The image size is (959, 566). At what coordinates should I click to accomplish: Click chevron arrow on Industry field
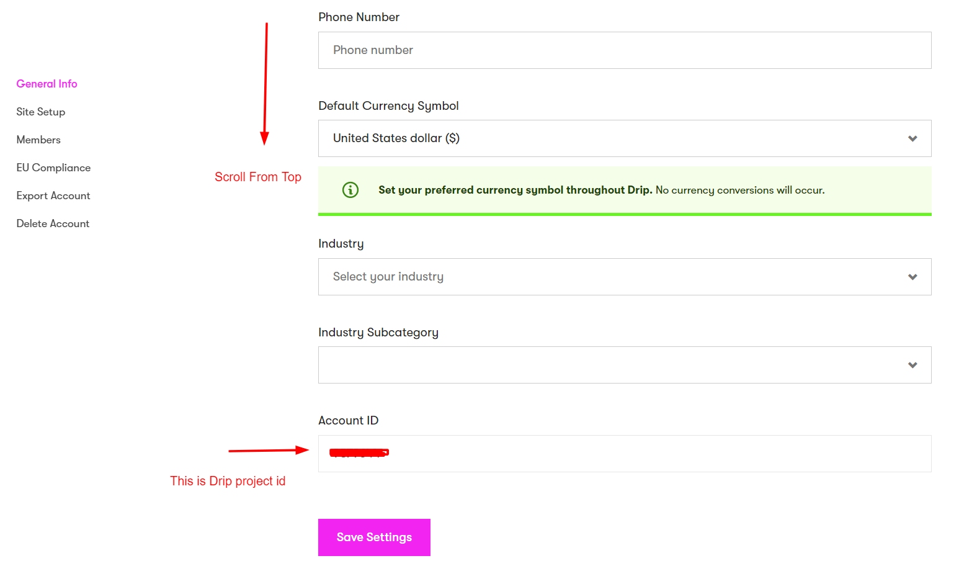tap(912, 277)
